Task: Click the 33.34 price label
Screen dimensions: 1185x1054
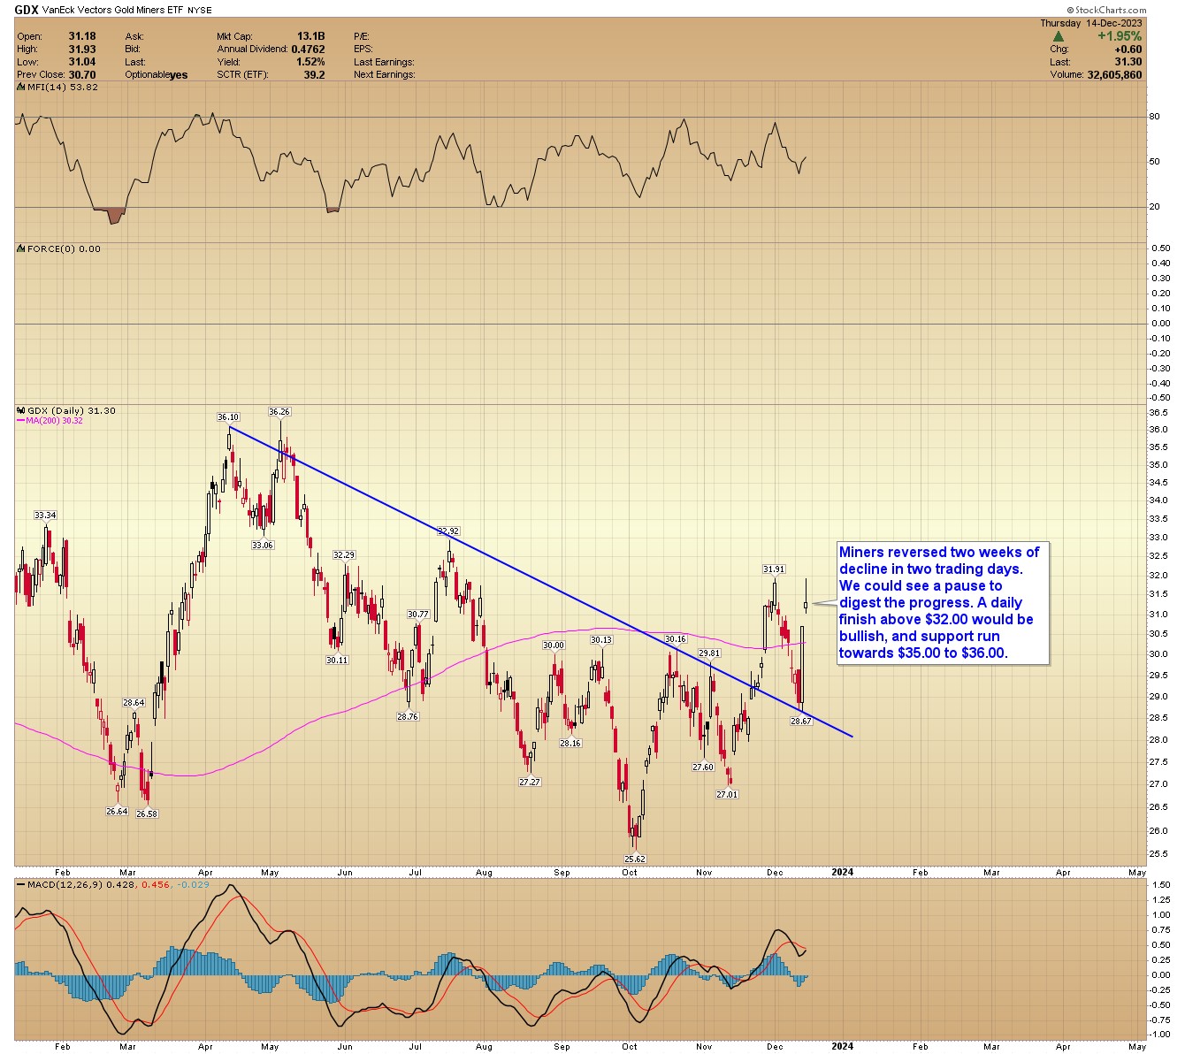Action: (x=45, y=516)
